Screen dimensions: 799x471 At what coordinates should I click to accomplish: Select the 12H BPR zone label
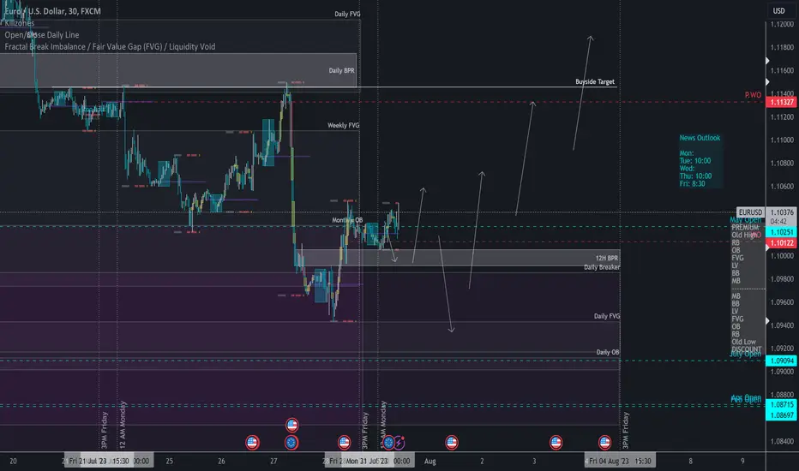[x=606, y=258]
